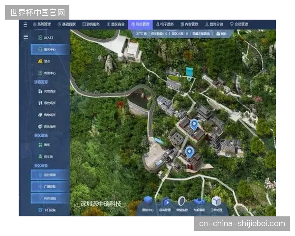Show 出入口 entrances layer

(46, 38)
